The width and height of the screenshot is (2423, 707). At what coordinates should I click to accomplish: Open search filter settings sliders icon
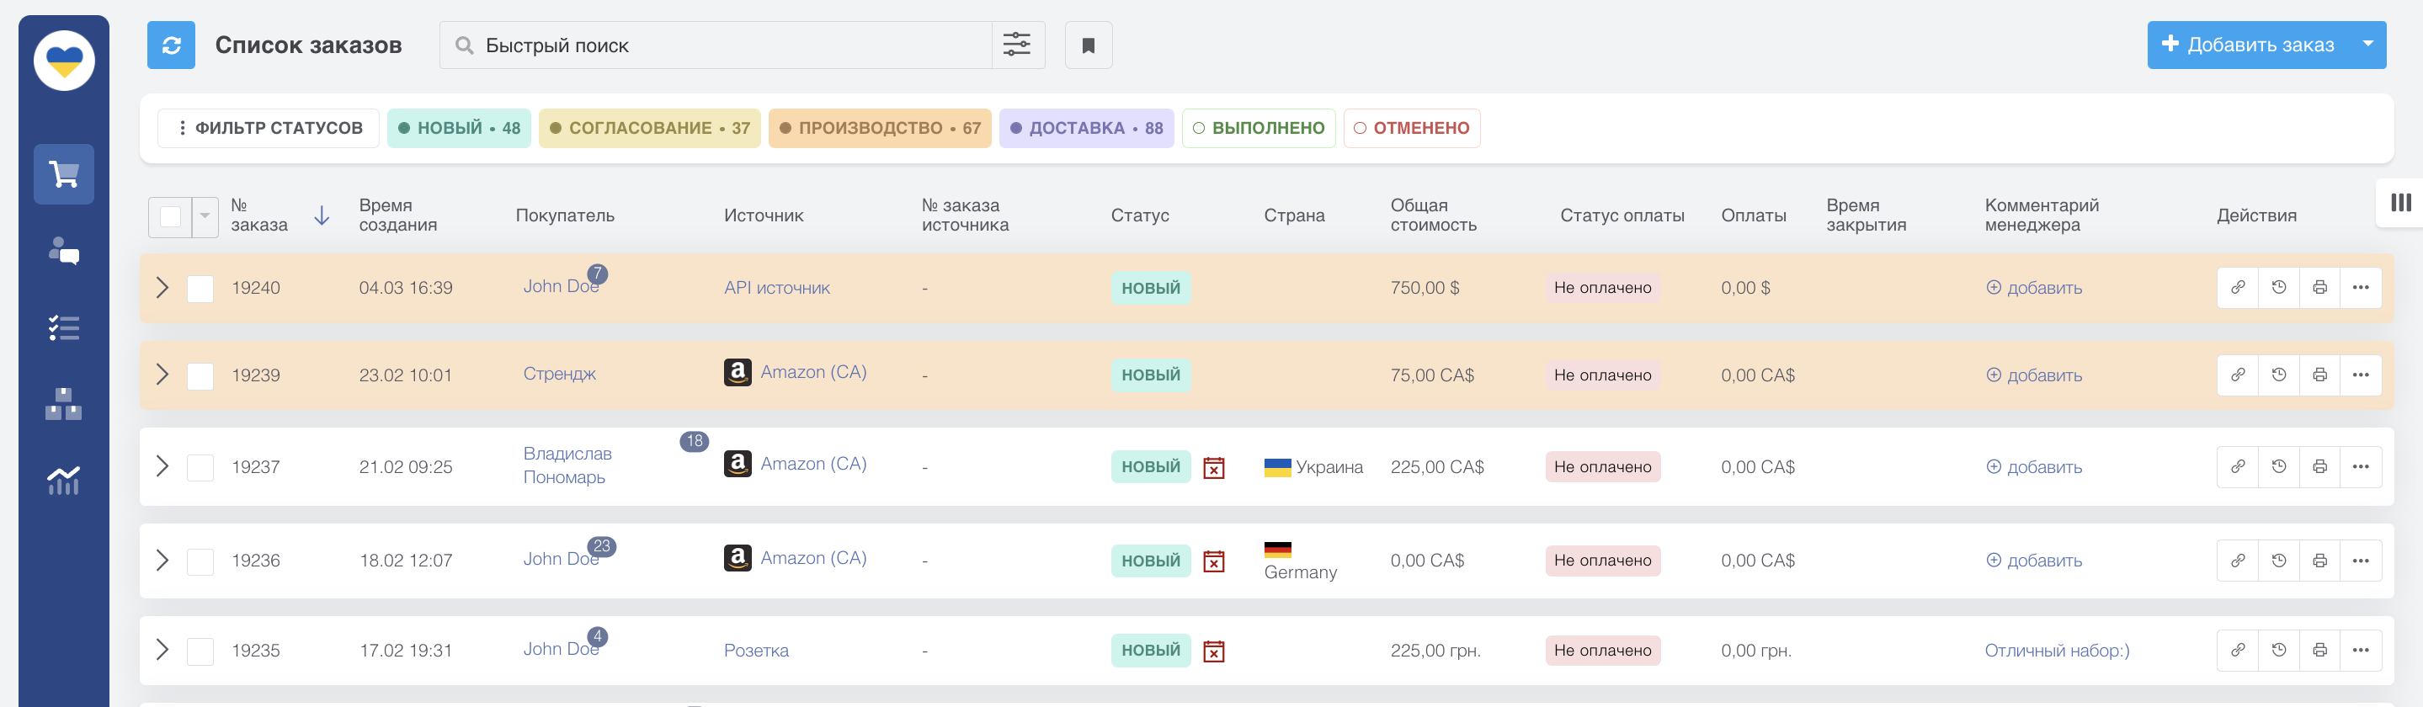1017,45
